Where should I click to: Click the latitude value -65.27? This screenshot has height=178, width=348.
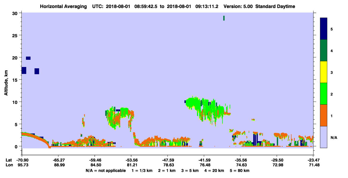[x=58, y=160]
